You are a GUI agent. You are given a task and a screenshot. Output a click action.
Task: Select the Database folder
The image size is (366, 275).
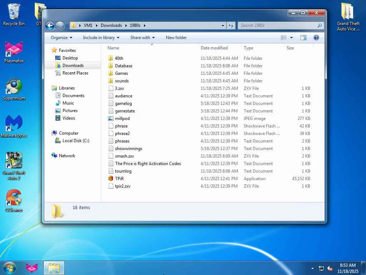(x=123, y=66)
